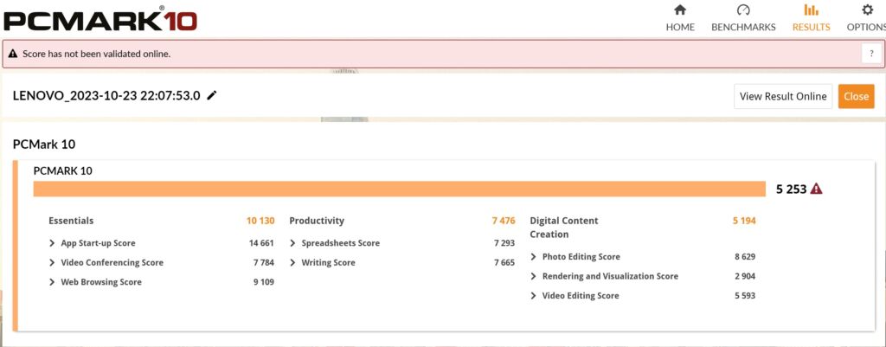Click the help question mark in warning banner

[871, 55]
